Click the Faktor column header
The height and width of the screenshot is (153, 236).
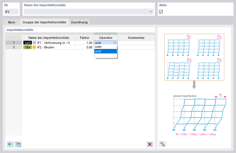84,38
